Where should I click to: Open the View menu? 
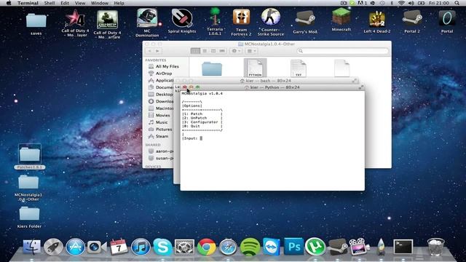point(80,3)
